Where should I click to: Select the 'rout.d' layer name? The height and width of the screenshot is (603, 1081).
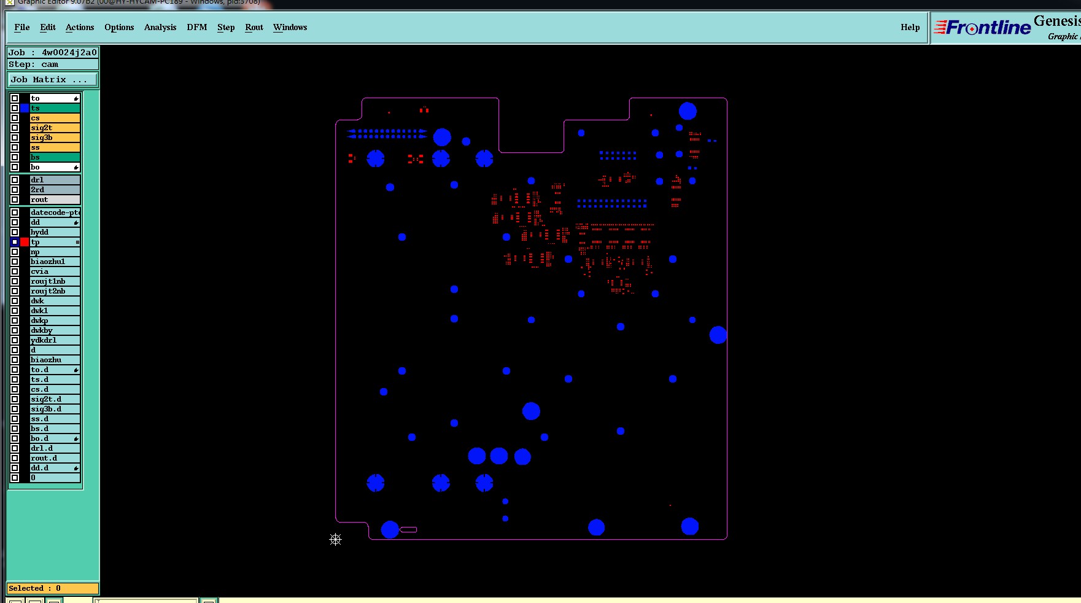click(55, 458)
